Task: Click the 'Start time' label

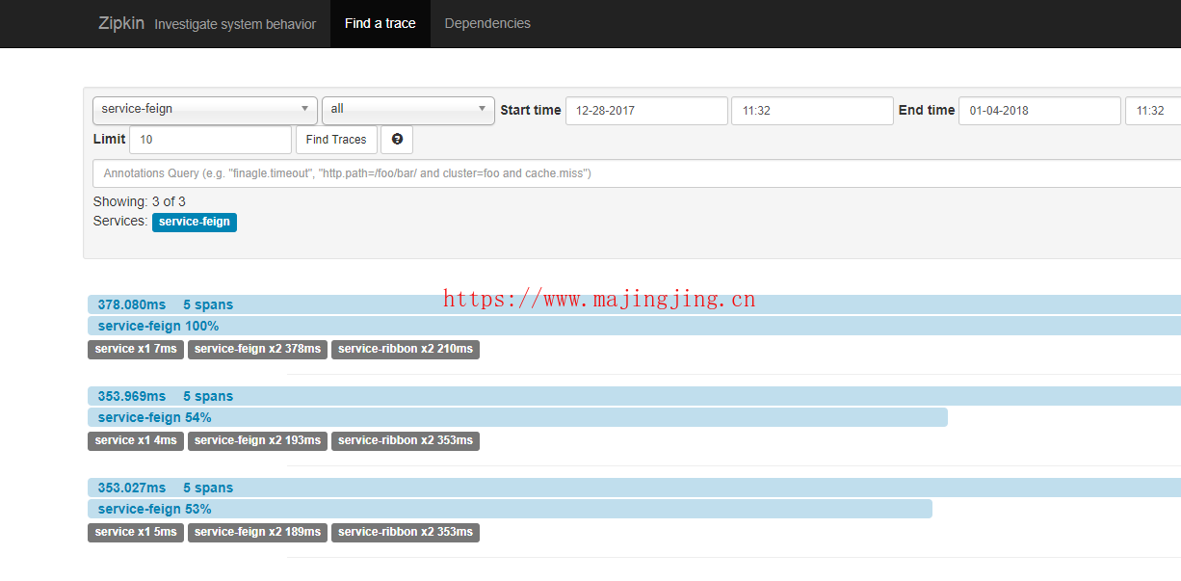Action: point(531,111)
